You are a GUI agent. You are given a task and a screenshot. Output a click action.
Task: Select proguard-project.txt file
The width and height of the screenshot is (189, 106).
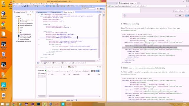25,38
